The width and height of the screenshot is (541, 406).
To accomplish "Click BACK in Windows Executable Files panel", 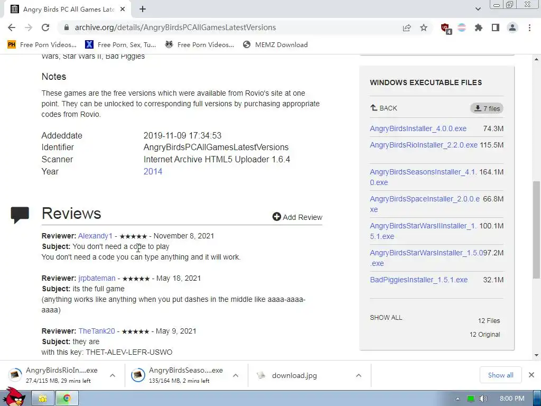I will pos(384,108).
